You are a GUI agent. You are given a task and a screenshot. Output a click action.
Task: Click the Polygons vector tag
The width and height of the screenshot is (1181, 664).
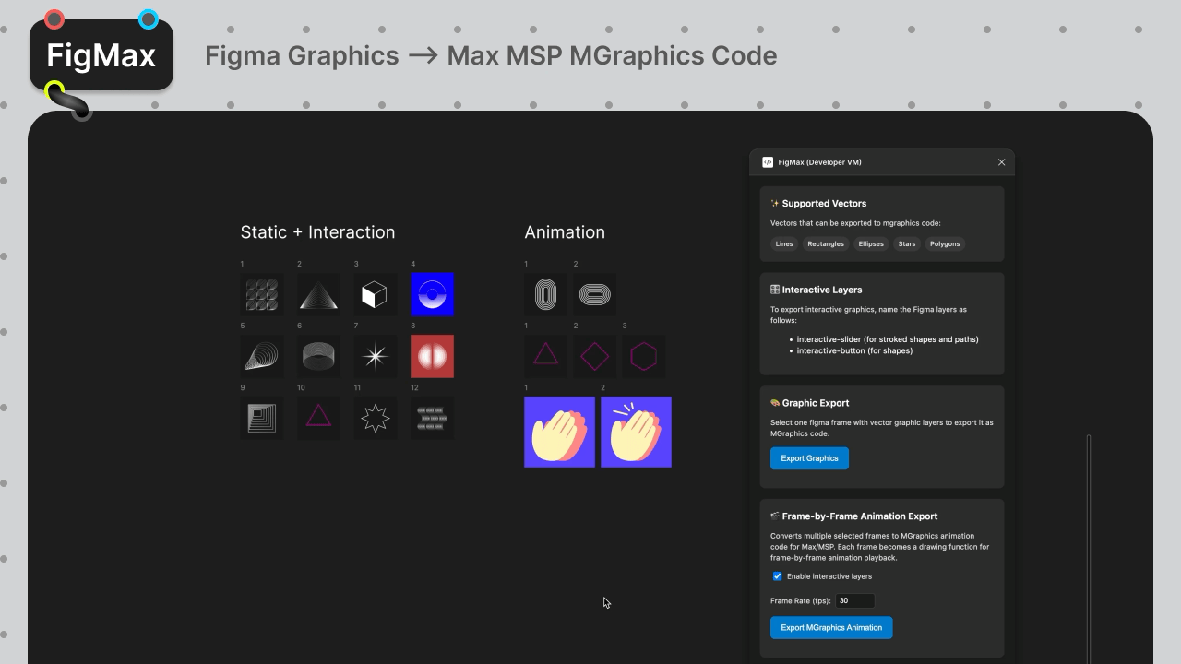(945, 244)
